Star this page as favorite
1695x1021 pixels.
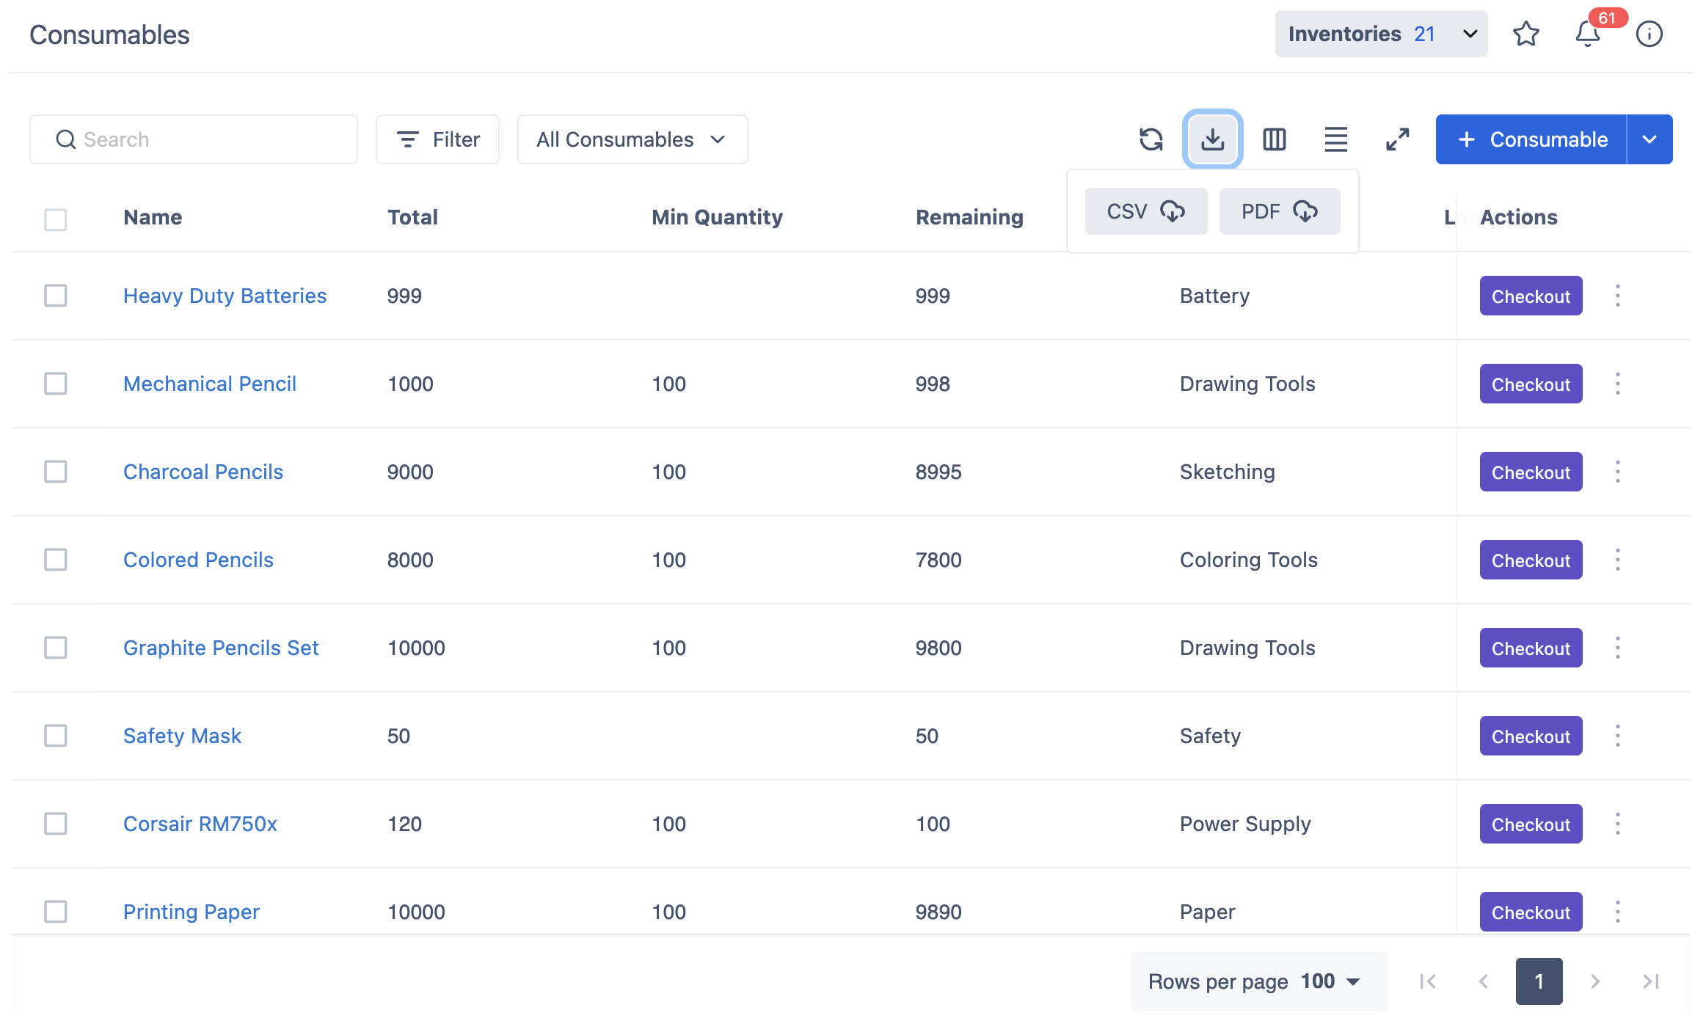(1525, 34)
